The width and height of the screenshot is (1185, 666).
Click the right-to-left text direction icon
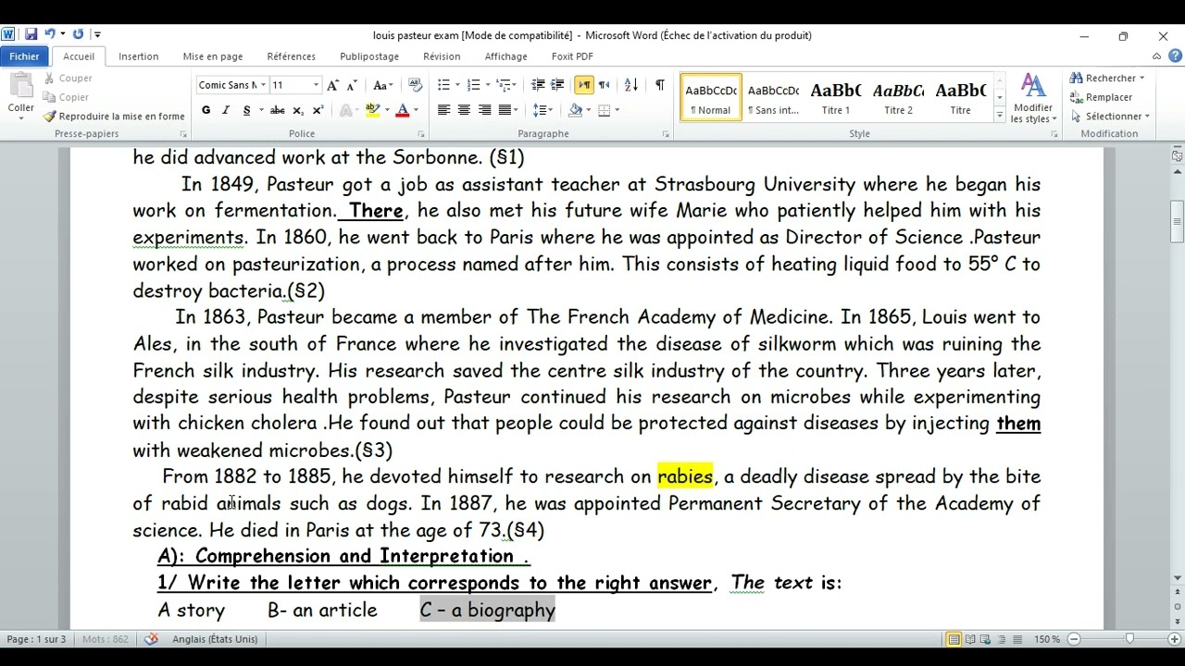point(605,85)
